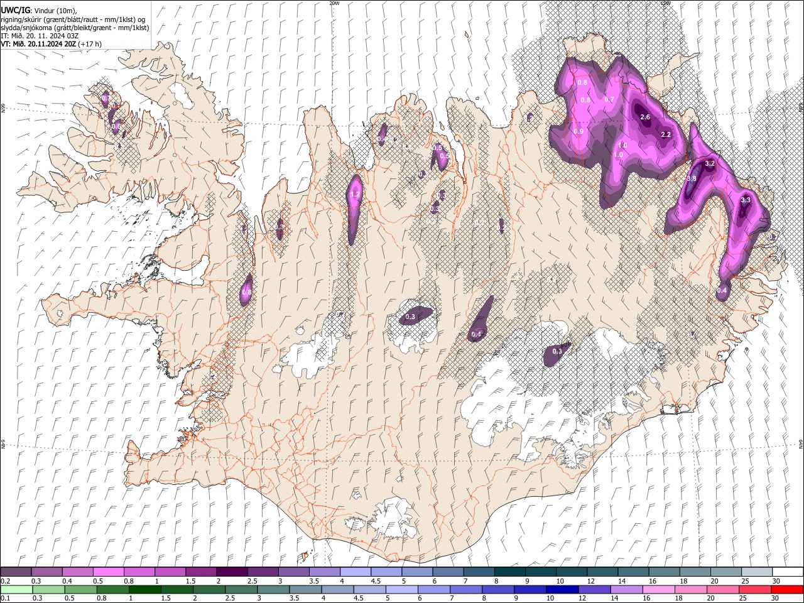Image resolution: width=804 pixels, height=603 pixels.
Task: Click the 2.2 precipitation value in northeast
Action: (666, 134)
